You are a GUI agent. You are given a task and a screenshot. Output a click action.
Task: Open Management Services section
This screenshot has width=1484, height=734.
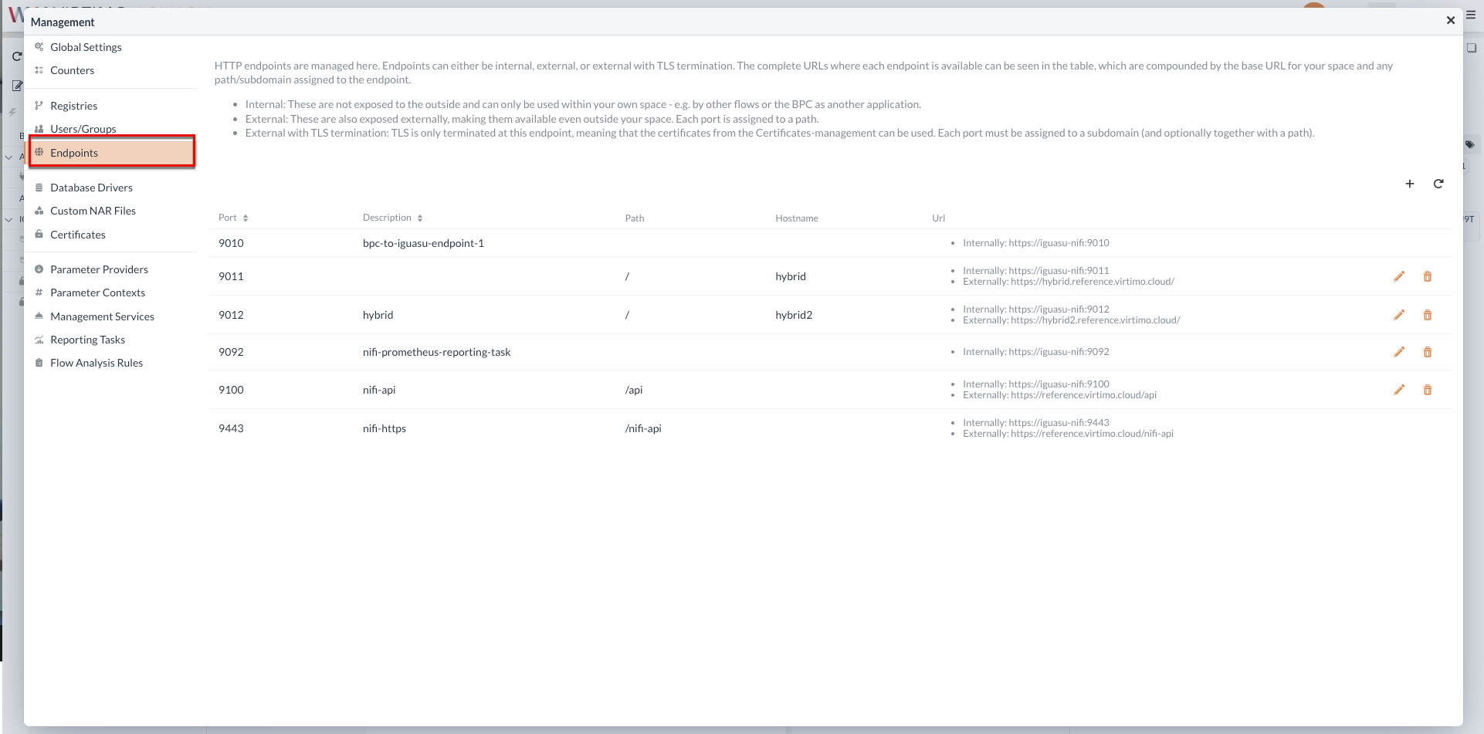click(x=102, y=316)
